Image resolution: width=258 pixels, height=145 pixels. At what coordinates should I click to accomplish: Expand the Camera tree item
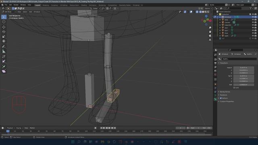pos(220,23)
